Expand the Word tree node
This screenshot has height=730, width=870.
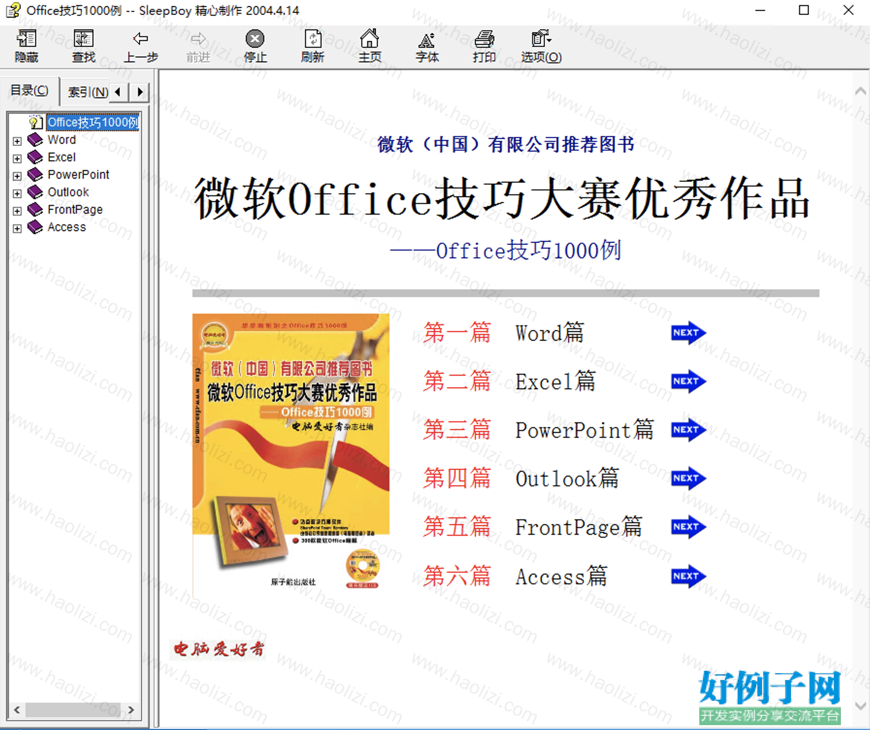[17, 141]
